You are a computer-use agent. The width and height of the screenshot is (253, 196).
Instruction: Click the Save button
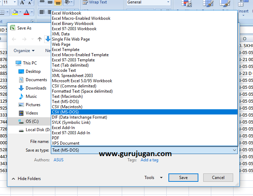tap(183, 178)
